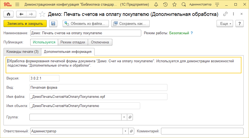This screenshot has width=249, height=138.
Task: Set publication to 'Отключена'
Action: 100,42
